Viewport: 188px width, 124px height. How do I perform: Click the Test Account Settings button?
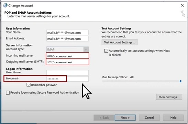119,42
